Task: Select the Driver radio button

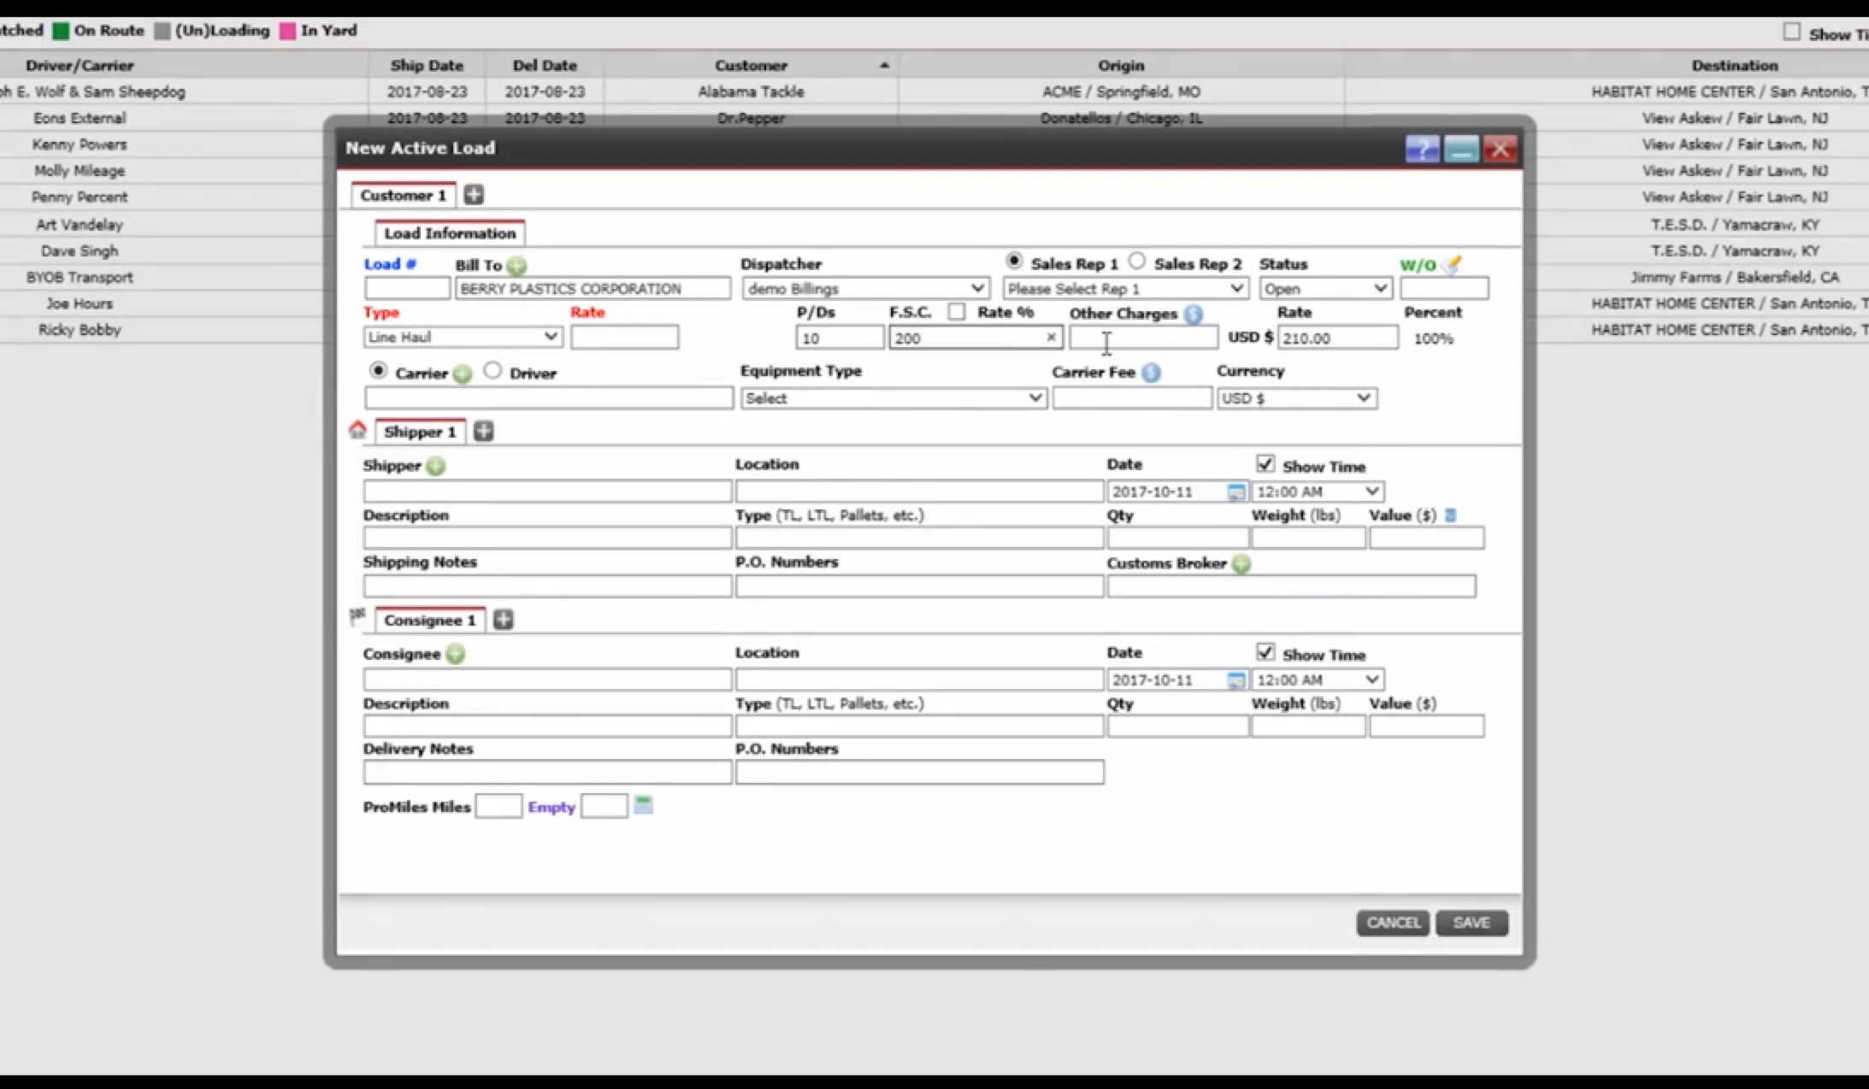Action: pyautogui.click(x=492, y=371)
